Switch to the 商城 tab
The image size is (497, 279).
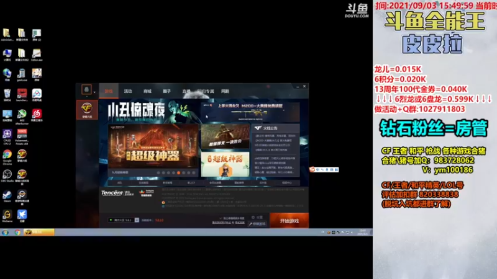coord(147,91)
